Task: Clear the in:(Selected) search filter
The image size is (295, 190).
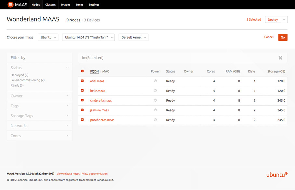Action: click(x=280, y=58)
